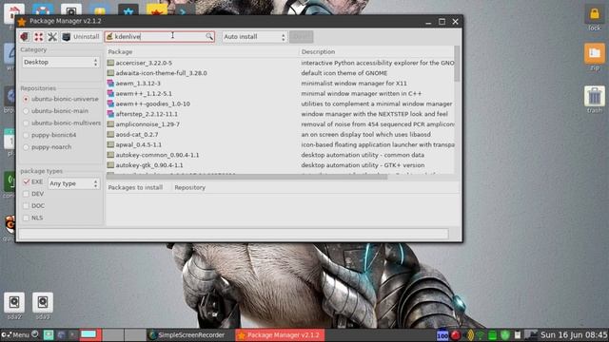Select package aewm++_1.1.2-5.1
The width and height of the screenshot is (609, 342).
[280, 93]
